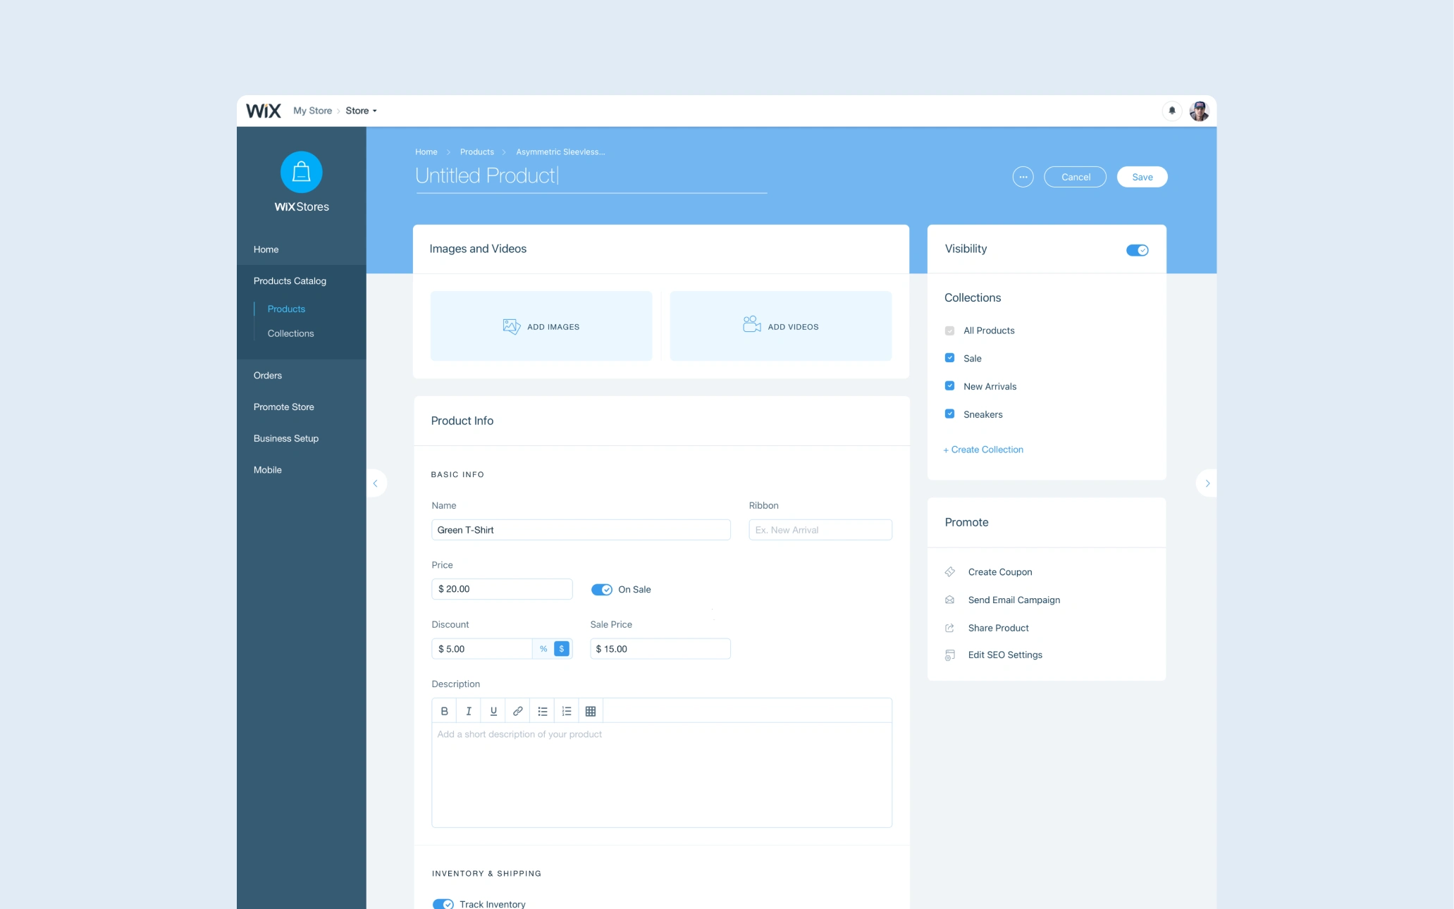
Task: Click the Italic formatting icon
Action: pos(469,711)
